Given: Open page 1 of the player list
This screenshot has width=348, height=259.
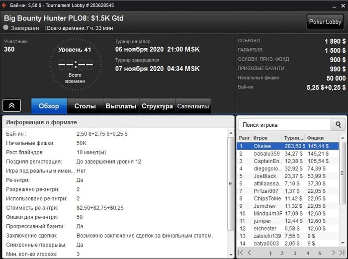Looking at the screenshot, I should pyautogui.click(x=270, y=253).
